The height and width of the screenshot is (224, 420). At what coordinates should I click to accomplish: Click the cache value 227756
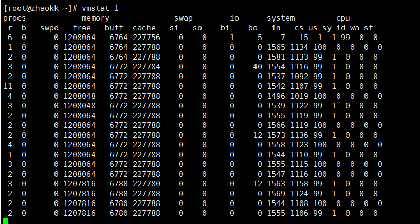[147, 38]
